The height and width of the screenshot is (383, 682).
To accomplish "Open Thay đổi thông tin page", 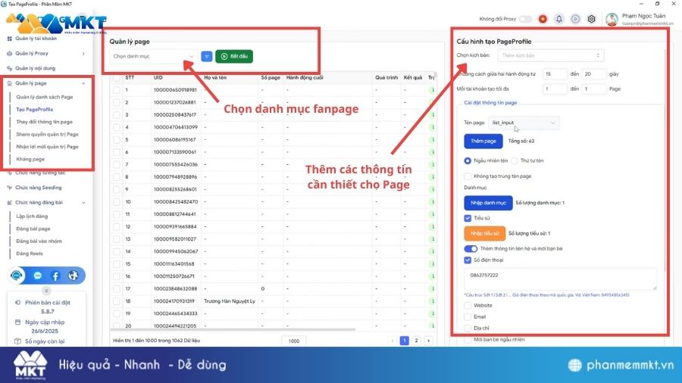I will coord(45,122).
